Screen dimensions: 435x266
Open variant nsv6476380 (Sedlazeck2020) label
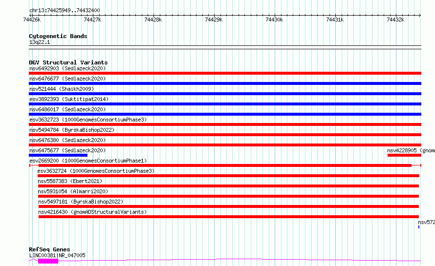click(67, 140)
